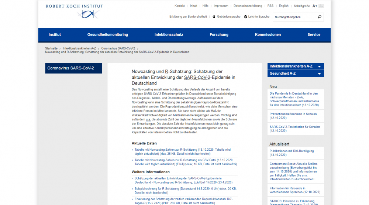This screenshot has width=369, height=205.
Task: Click the search magnifier icon
Action: (x=320, y=17)
